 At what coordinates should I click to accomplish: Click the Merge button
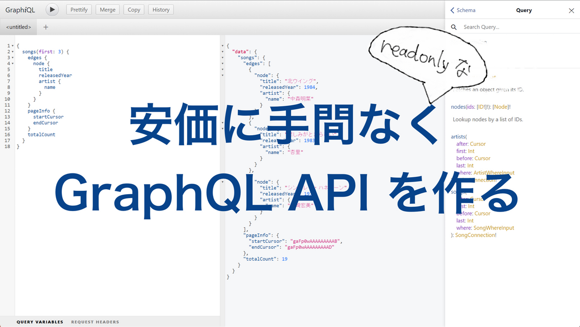[108, 10]
